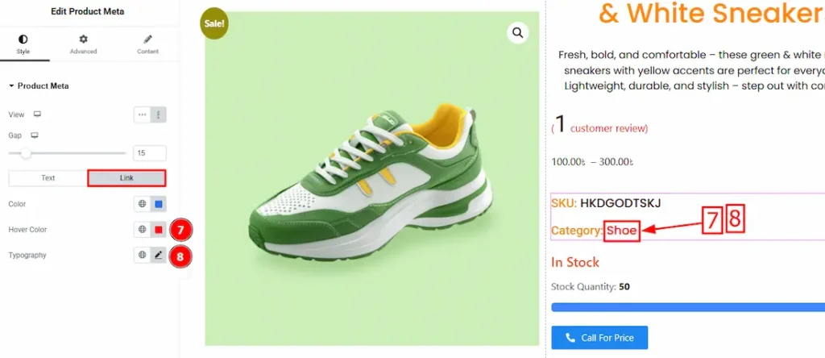Open the red Hover Color swatch

pos(159,230)
